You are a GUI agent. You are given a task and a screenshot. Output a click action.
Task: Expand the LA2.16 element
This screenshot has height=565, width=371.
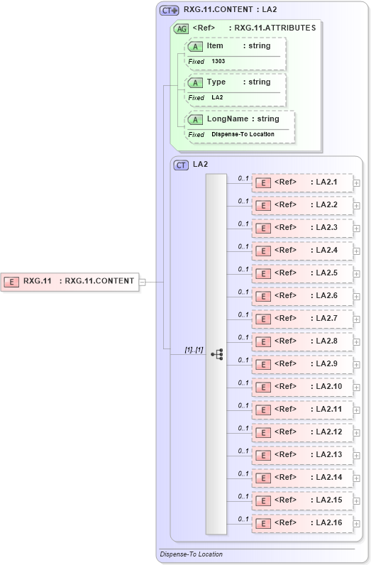tap(357, 524)
